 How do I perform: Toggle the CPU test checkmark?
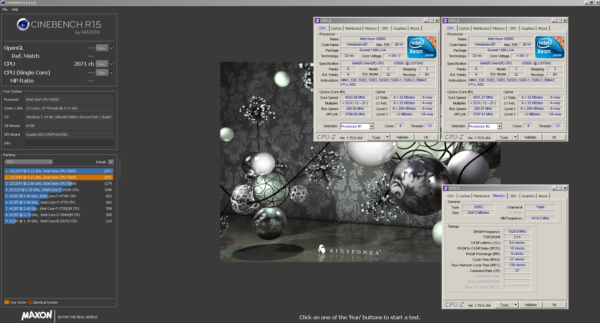point(112,64)
